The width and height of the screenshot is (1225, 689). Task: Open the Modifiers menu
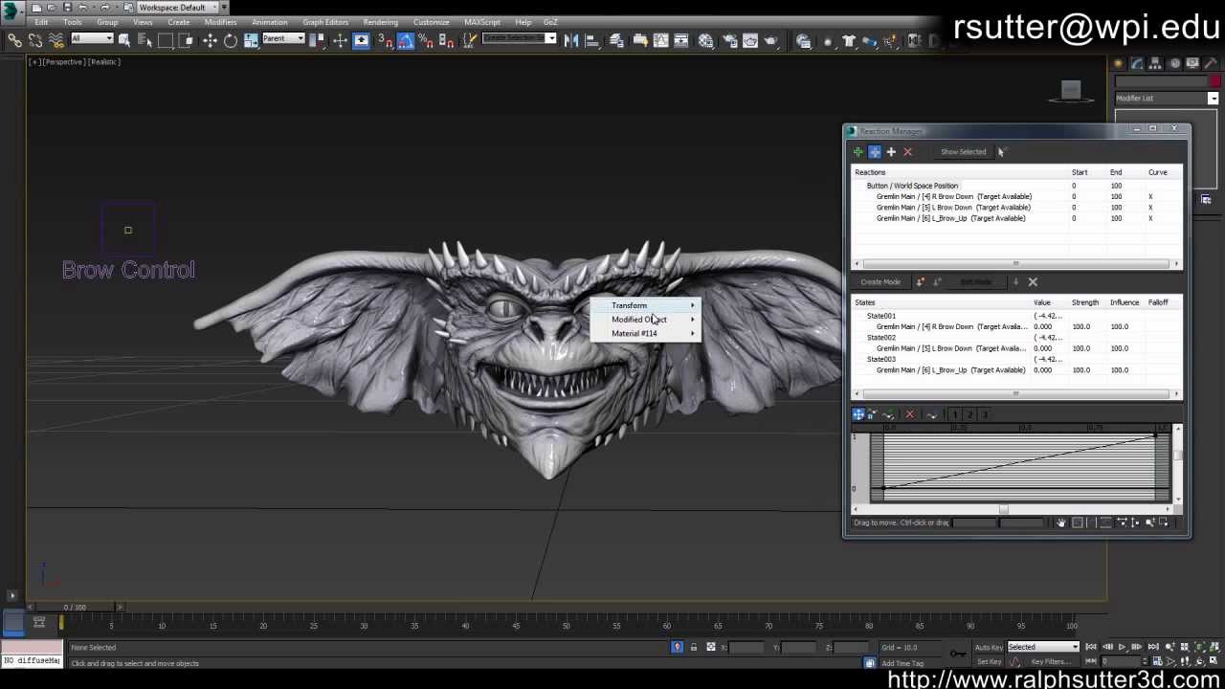click(x=220, y=22)
